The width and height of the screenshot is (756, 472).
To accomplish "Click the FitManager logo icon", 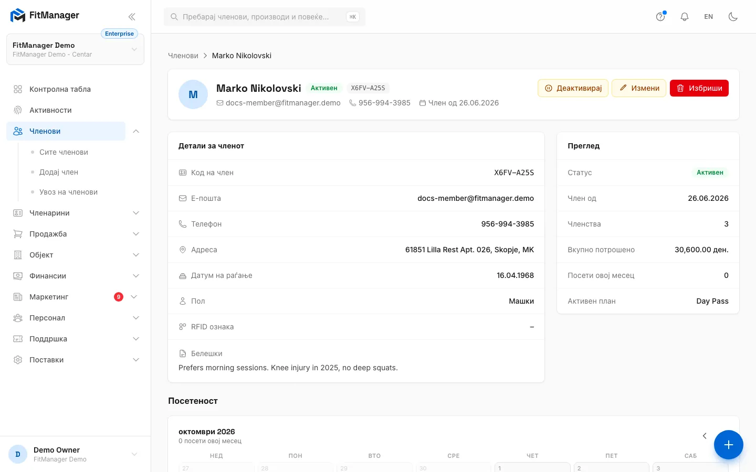I will pyautogui.click(x=18, y=16).
